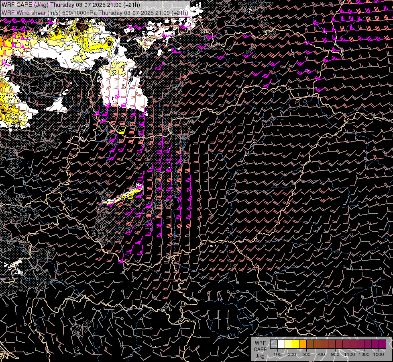
Task: Select the transparent first legend swatch
Action: click(x=274, y=344)
